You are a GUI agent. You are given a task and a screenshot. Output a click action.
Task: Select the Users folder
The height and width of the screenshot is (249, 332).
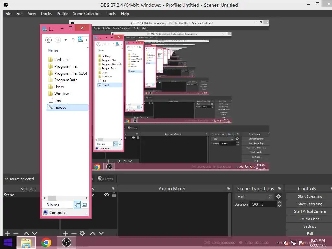coord(59,87)
